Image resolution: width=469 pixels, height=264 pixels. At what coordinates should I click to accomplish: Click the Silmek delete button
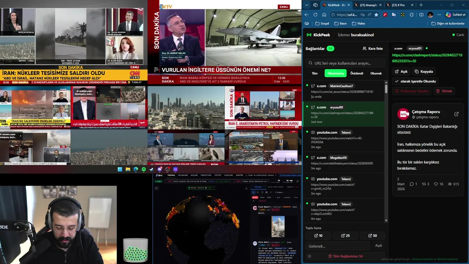444,91
